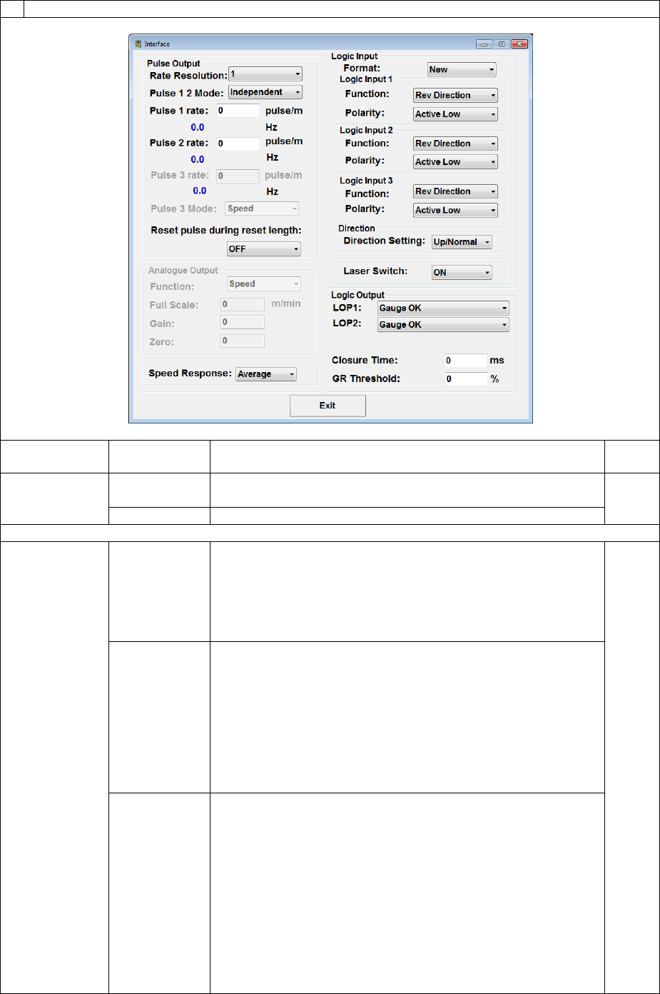Click the disabled Gain field
This screenshot has height=994, width=660.
(243, 323)
